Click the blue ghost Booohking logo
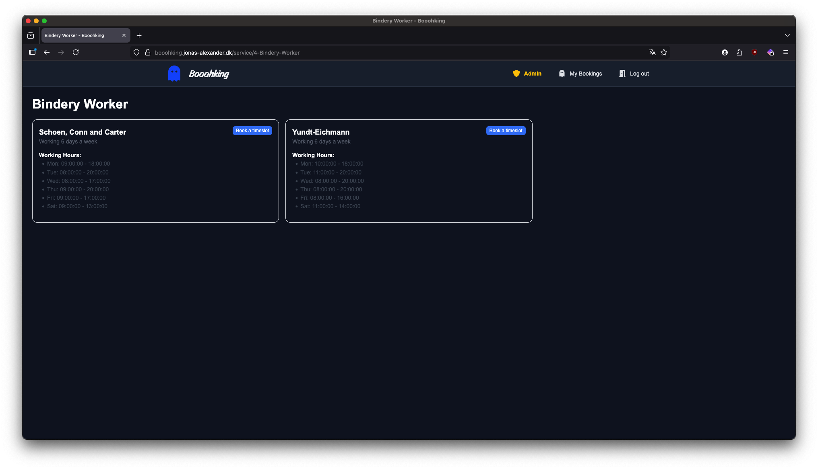This screenshot has width=818, height=469. pos(174,74)
